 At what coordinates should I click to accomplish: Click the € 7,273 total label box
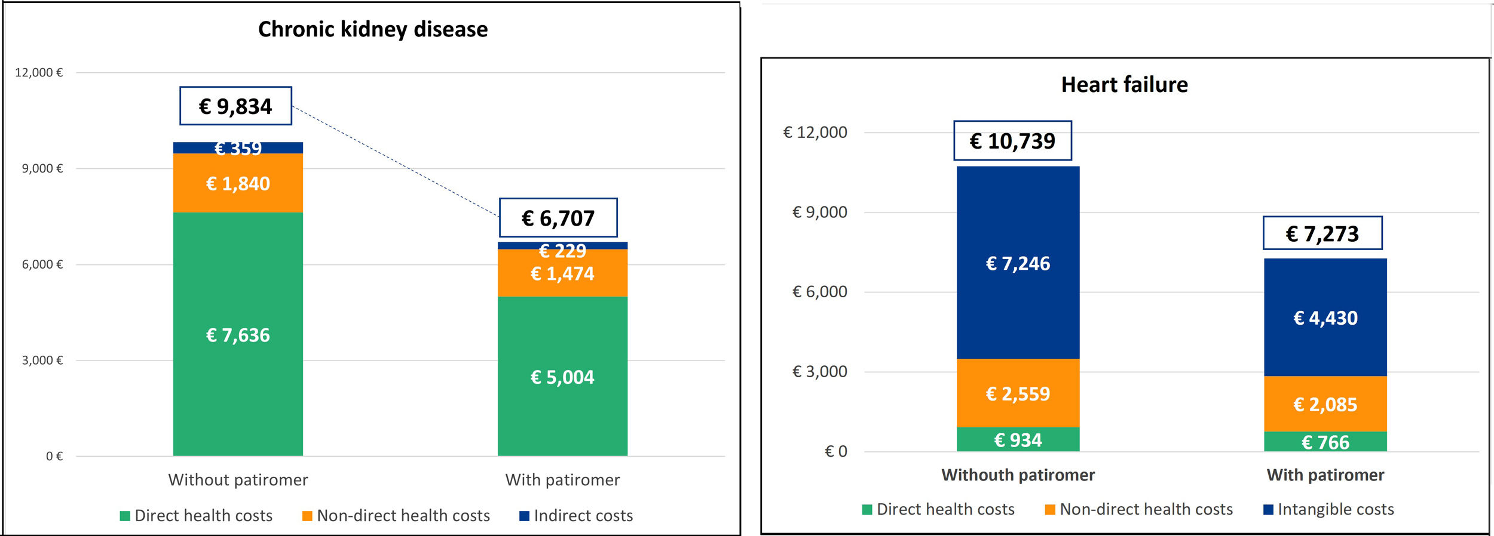(x=1322, y=233)
